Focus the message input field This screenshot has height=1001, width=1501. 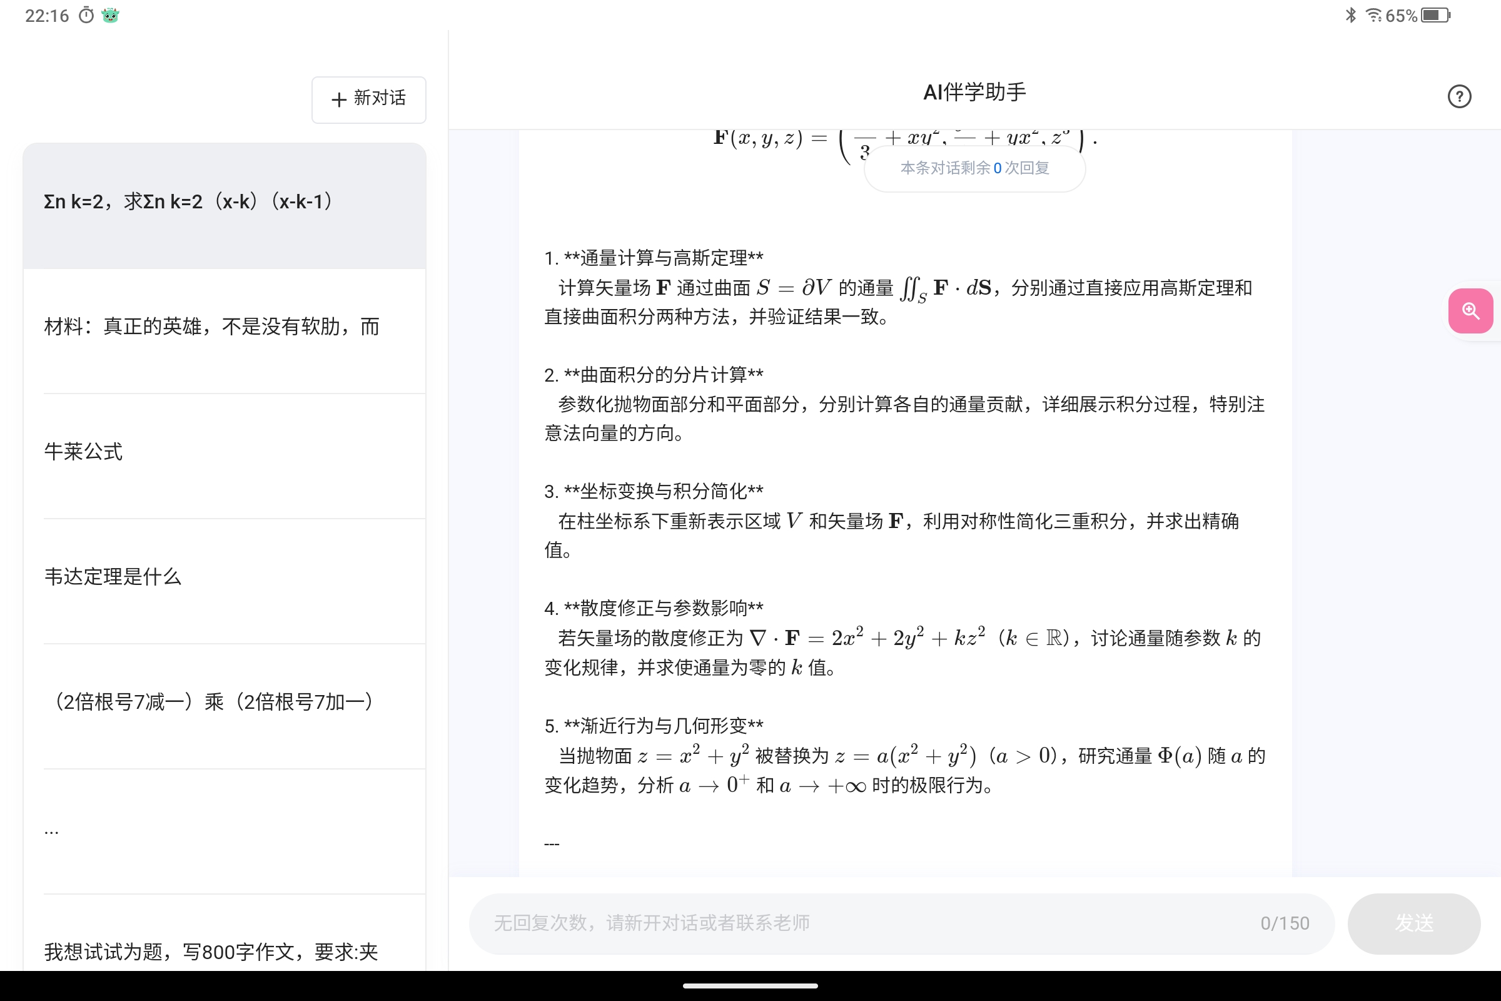point(902,923)
